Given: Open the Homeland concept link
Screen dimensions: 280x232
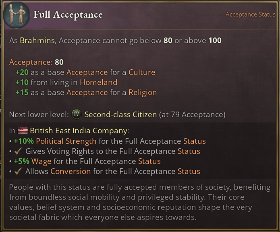Looking at the screenshot, I should [x=98, y=83].
